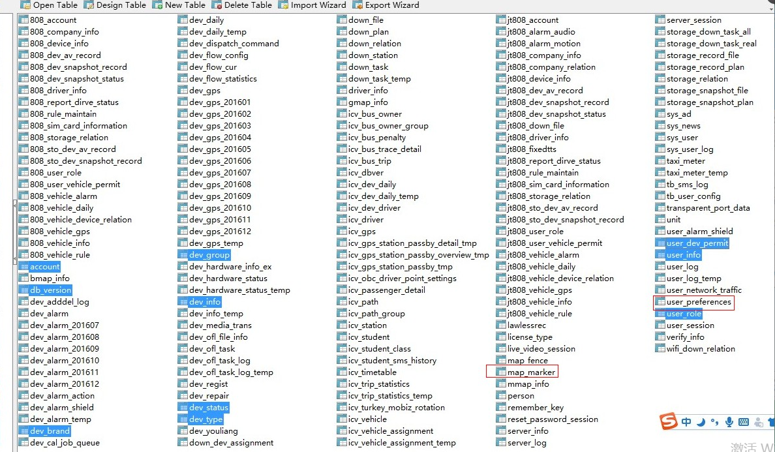775x452 pixels.
Task: Click the Delete Table toolbar icon
Action: (217, 5)
